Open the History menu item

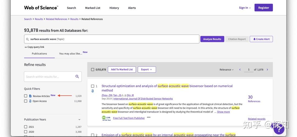pos(114,8)
